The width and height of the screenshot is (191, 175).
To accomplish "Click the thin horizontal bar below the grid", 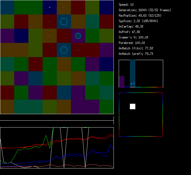I will 57,118.
